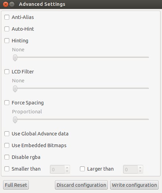Click Write configuration button

[134, 185]
